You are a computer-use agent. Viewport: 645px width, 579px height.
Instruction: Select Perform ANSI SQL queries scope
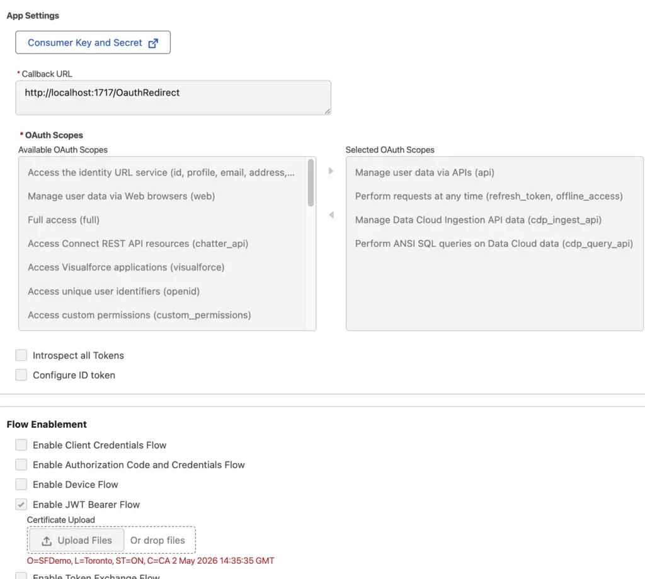(494, 244)
